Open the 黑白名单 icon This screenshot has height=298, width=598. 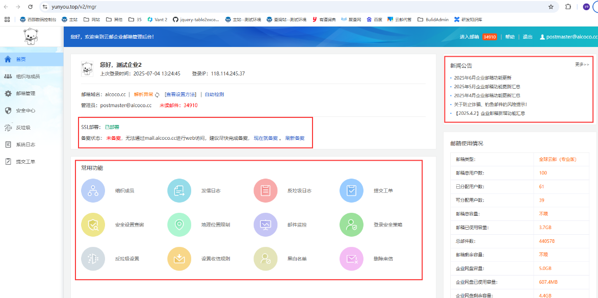[x=265, y=259]
